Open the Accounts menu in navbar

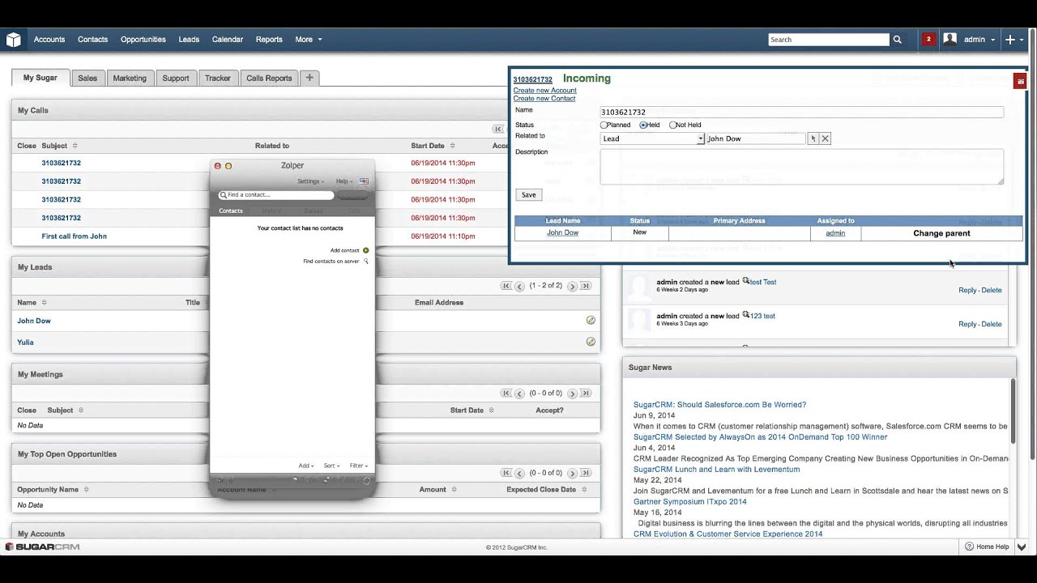(x=49, y=39)
